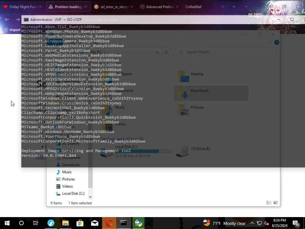Click the Import bookmarks button
The width and height of the screenshot is (305, 229).
(13, 30)
